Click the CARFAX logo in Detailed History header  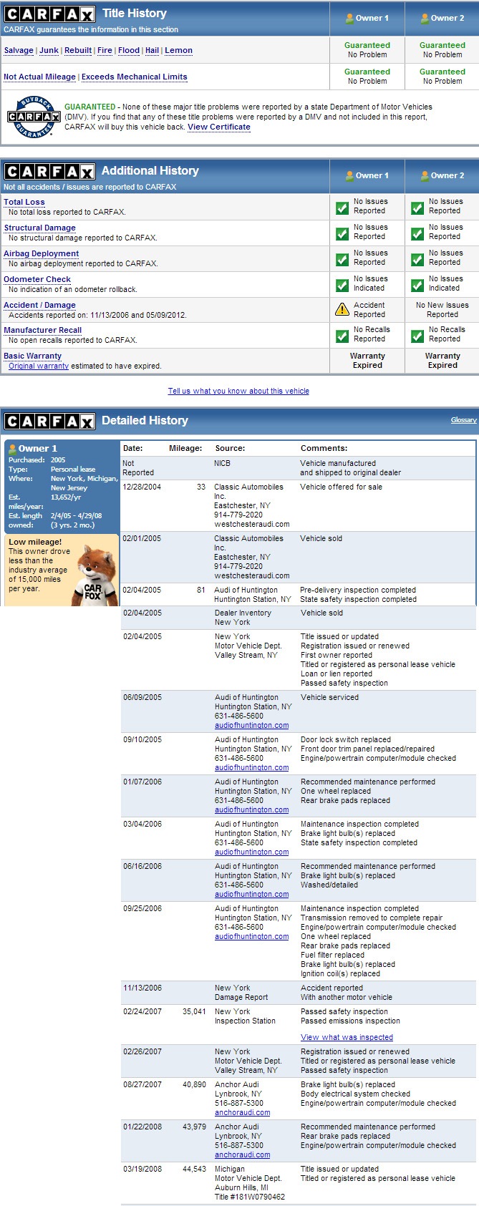pyautogui.click(x=49, y=422)
